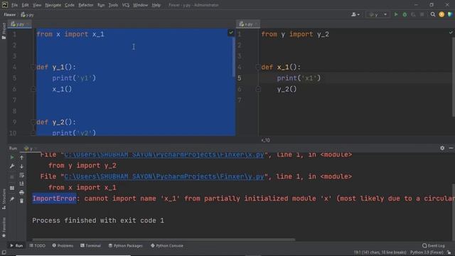Image resolution: width=455 pixels, height=256 pixels.
Task: Toggle scroll to end in Run console
Action: pos(21,183)
